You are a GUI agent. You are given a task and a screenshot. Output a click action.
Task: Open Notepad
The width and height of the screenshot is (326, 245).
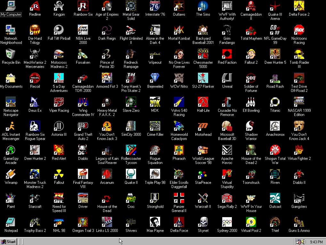(11, 223)
